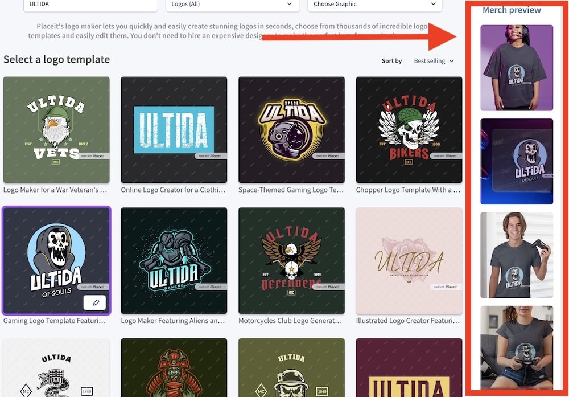This screenshot has height=397, width=569.
Task: Click the ULTIDA name input field
Action: coord(90,5)
